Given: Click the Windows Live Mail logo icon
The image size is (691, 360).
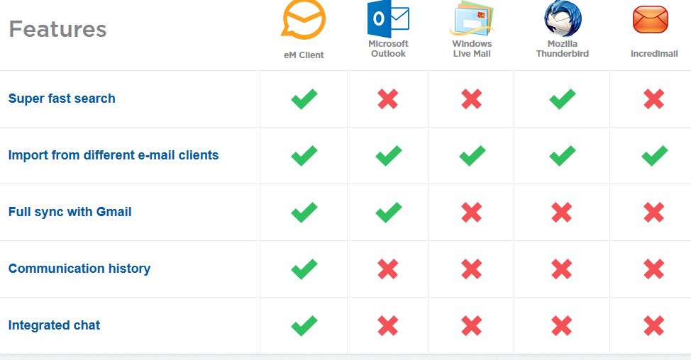Looking at the screenshot, I should click(472, 19).
